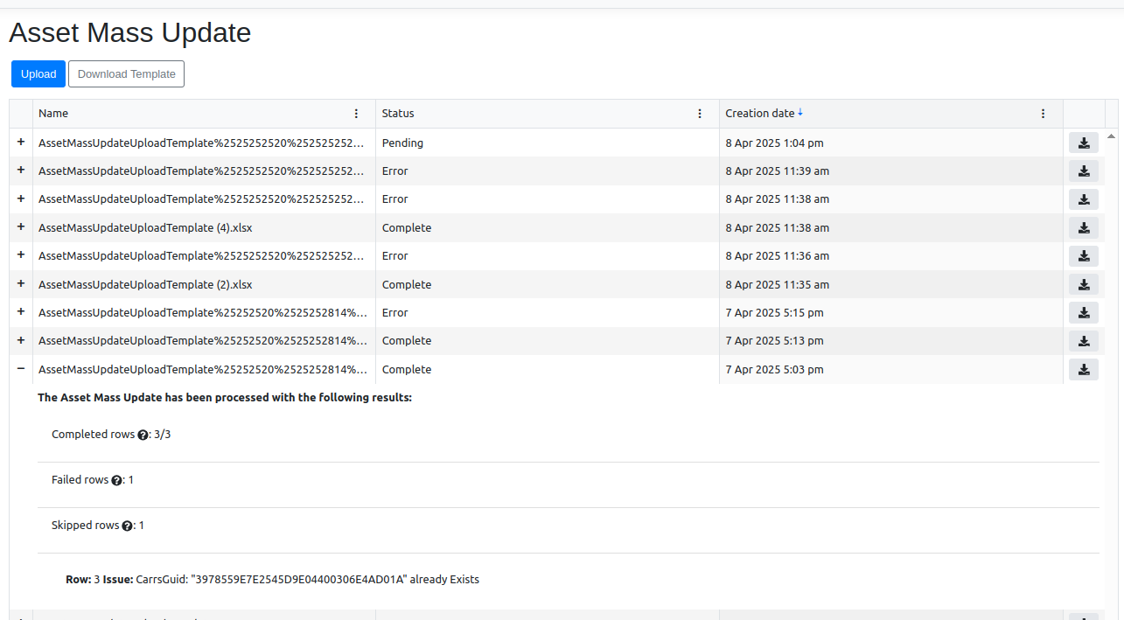Expand the 7 Apr 5:15 pm Error row
Screen dimensions: 1124x620
[21, 312]
